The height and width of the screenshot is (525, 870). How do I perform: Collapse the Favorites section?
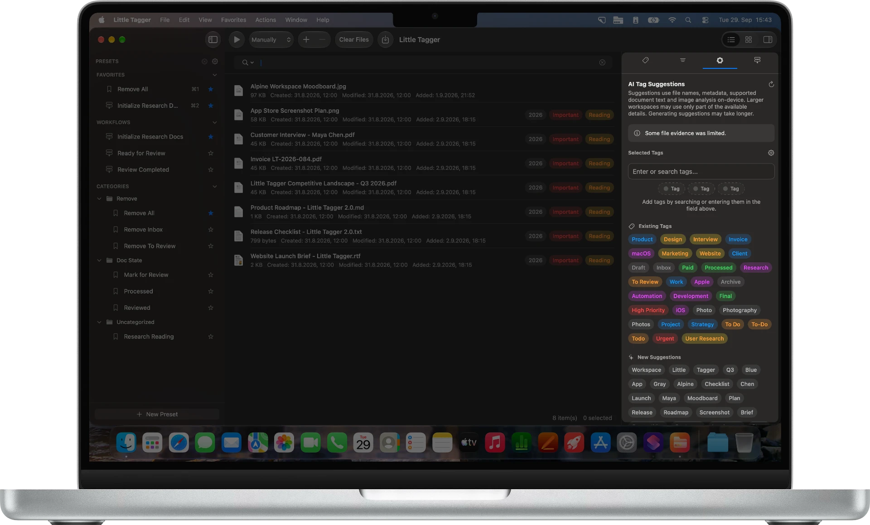(215, 75)
